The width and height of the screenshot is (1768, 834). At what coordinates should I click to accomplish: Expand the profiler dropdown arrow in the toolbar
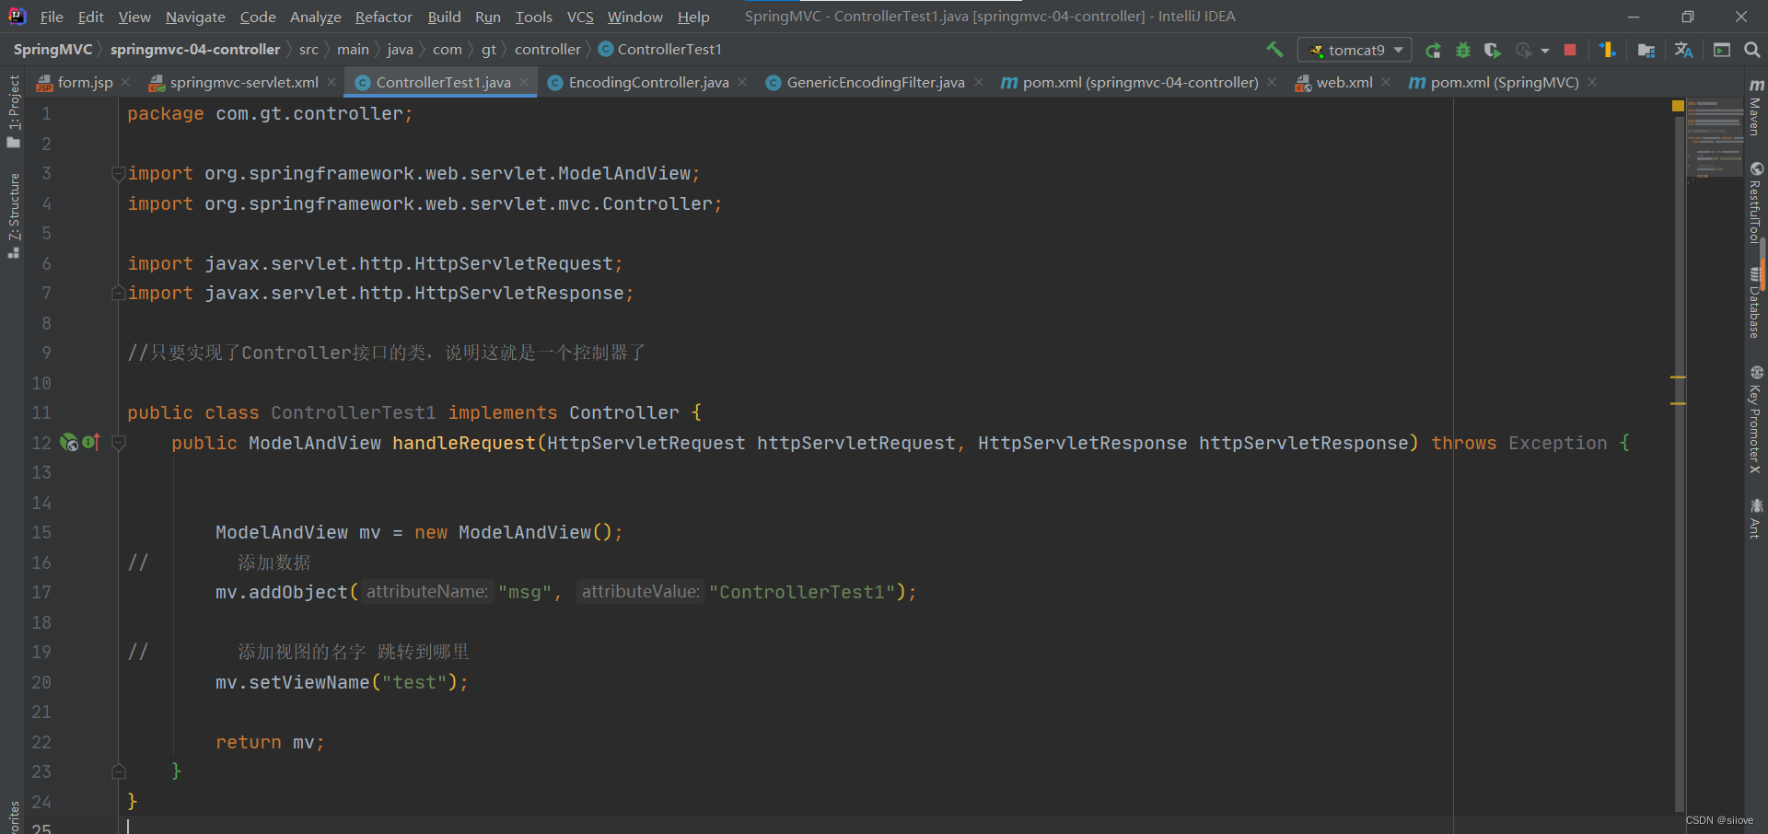(x=1545, y=50)
